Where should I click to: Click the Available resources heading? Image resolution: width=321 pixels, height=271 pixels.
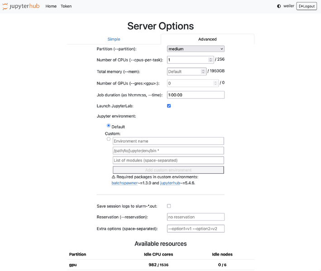click(x=160, y=243)
